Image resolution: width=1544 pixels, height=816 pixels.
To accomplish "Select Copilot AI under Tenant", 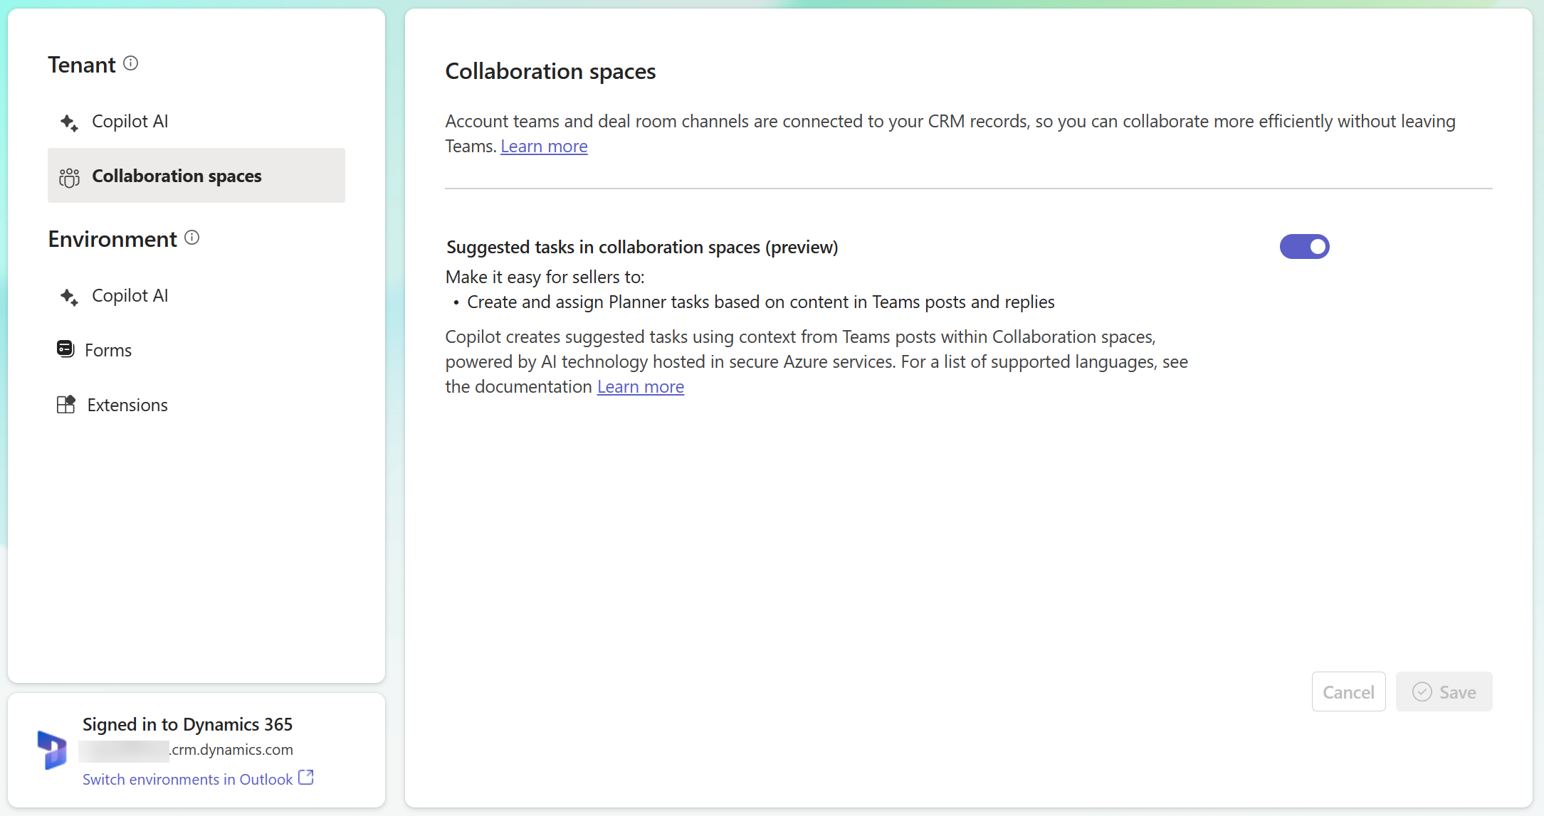I will 130,122.
